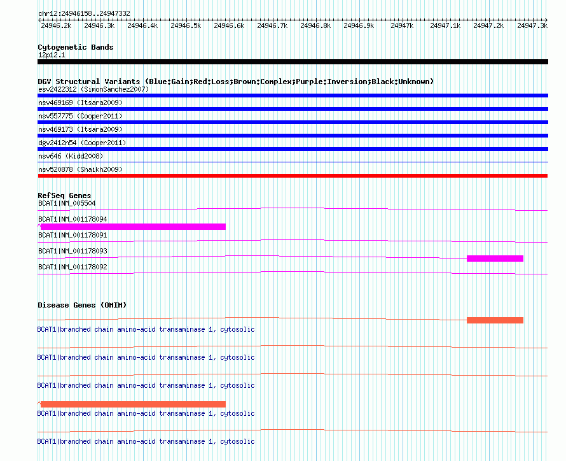The height and width of the screenshot is (461, 566).
Task: Select the 24947.3k ruler position
Action: point(532,25)
